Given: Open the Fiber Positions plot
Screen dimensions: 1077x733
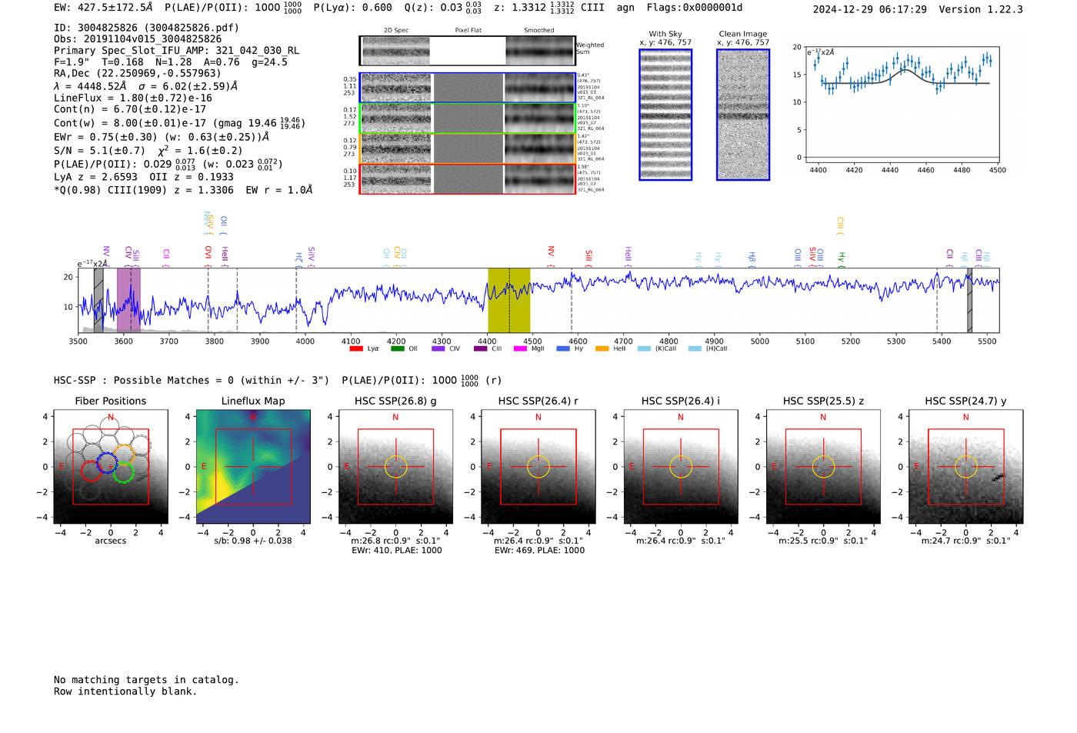Looking at the screenshot, I should click(x=111, y=467).
